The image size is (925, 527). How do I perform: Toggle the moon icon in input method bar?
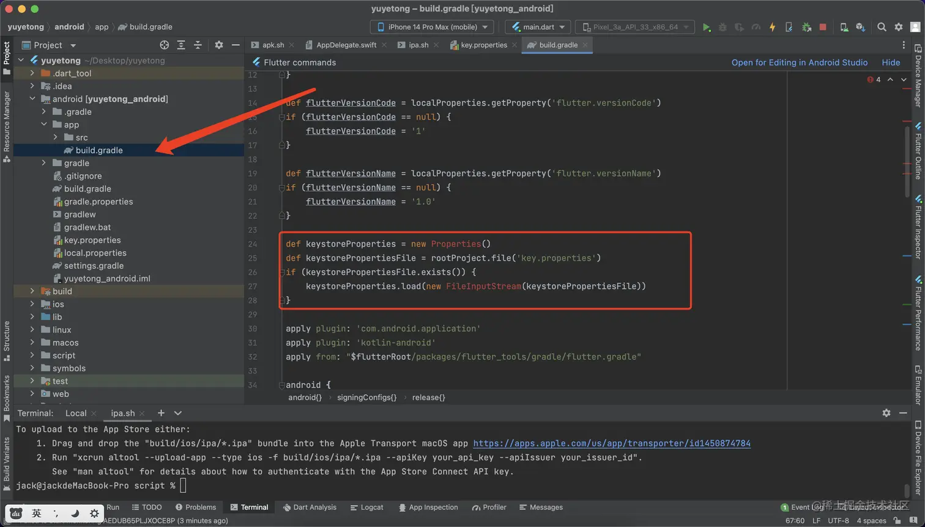(x=75, y=514)
